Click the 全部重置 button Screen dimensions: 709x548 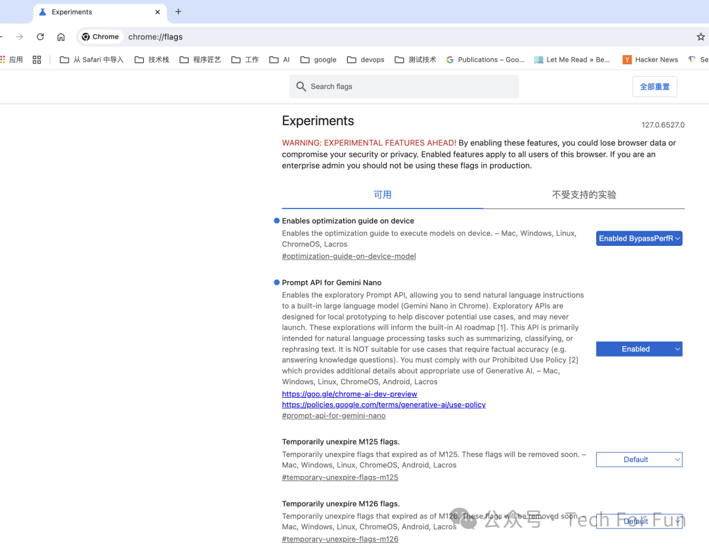tap(654, 86)
